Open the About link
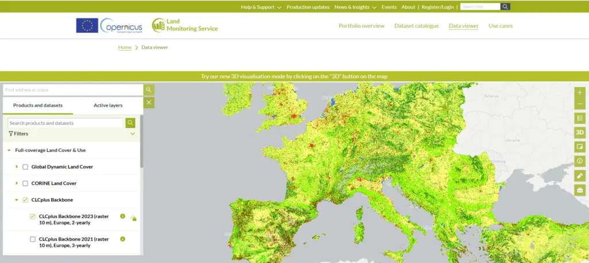 tap(408, 7)
